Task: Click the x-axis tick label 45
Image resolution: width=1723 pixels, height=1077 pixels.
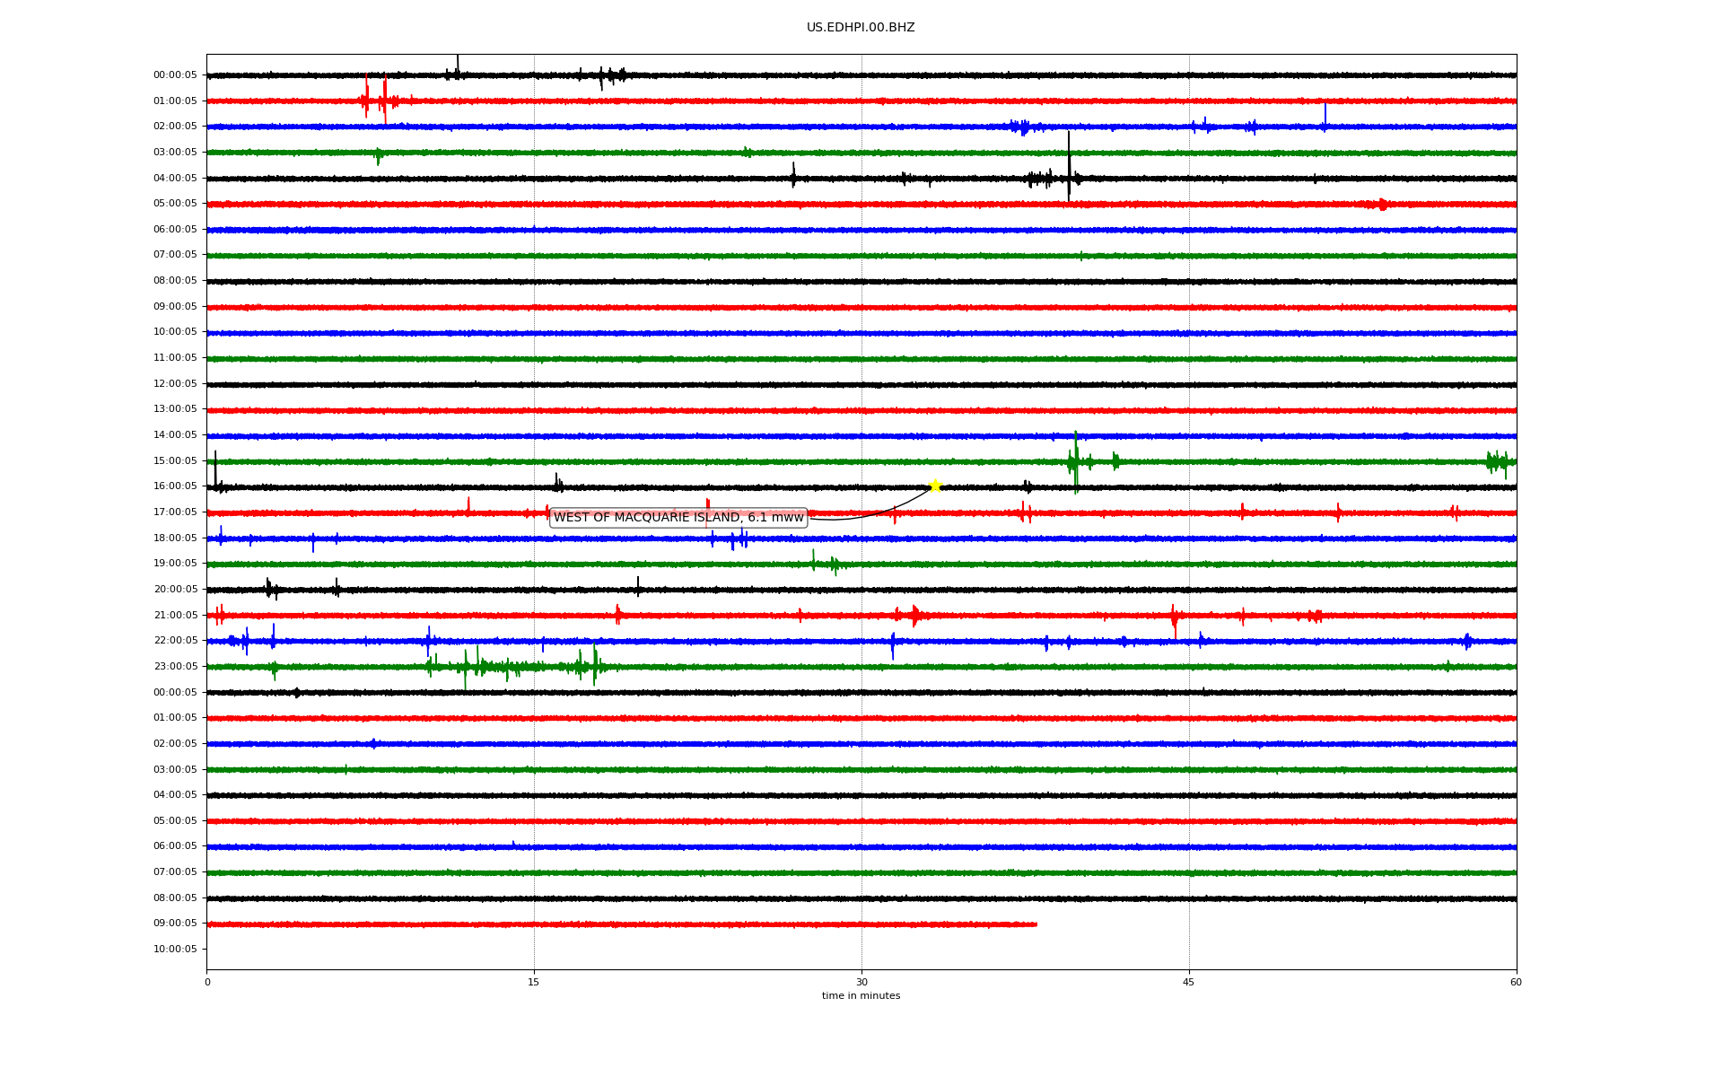Action: (x=1189, y=982)
